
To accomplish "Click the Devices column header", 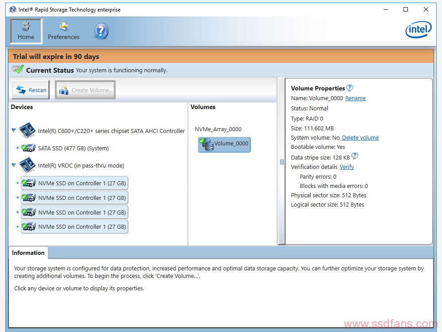I will (x=22, y=107).
